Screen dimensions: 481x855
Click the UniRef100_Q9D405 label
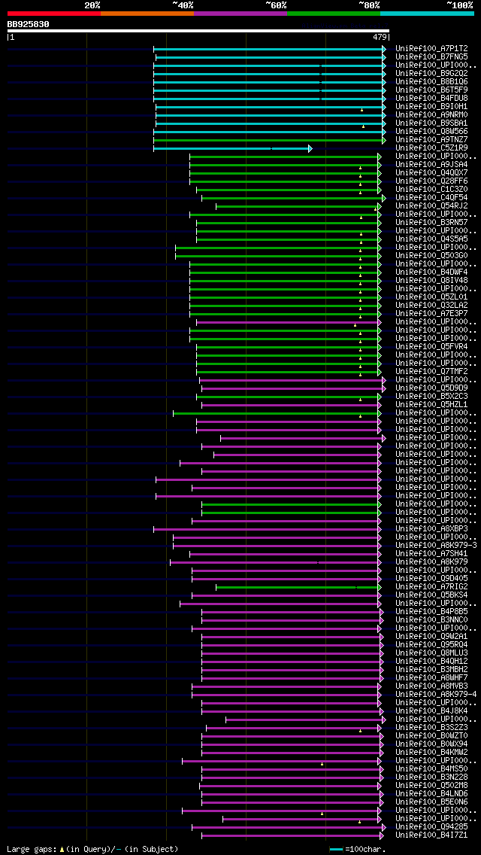click(x=431, y=579)
